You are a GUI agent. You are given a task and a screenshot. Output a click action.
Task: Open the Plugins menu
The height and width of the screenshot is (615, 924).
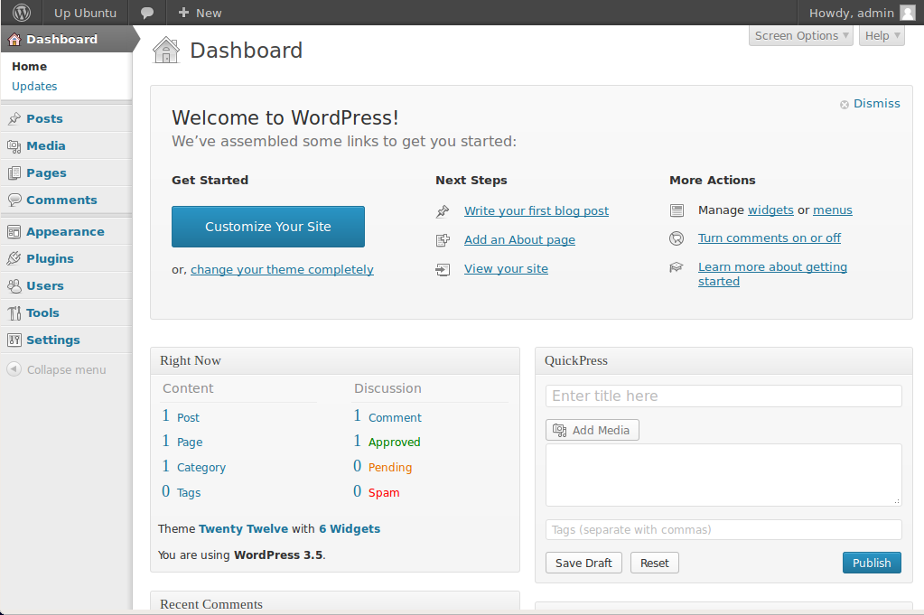pos(50,259)
